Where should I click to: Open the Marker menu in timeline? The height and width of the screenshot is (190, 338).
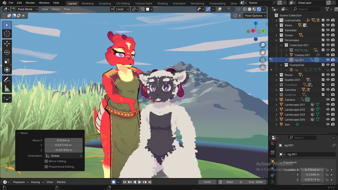[x=61, y=182]
